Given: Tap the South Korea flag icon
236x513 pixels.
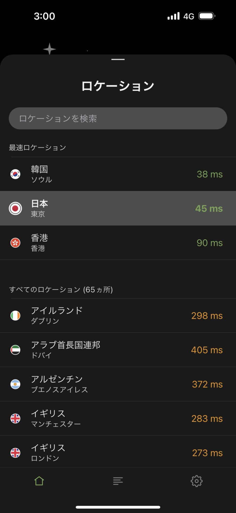Looking at the screenshot, I should [15, 174].
